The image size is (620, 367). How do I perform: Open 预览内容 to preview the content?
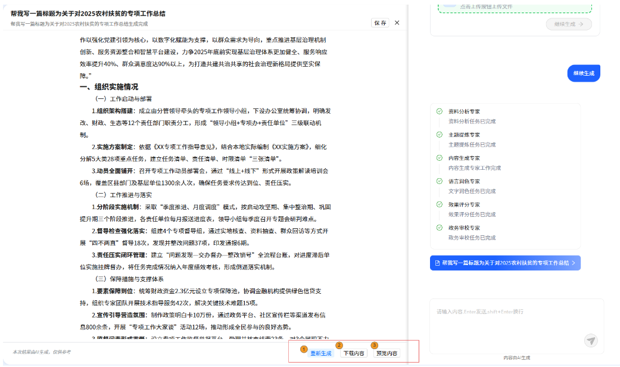[x=387, y=353]
